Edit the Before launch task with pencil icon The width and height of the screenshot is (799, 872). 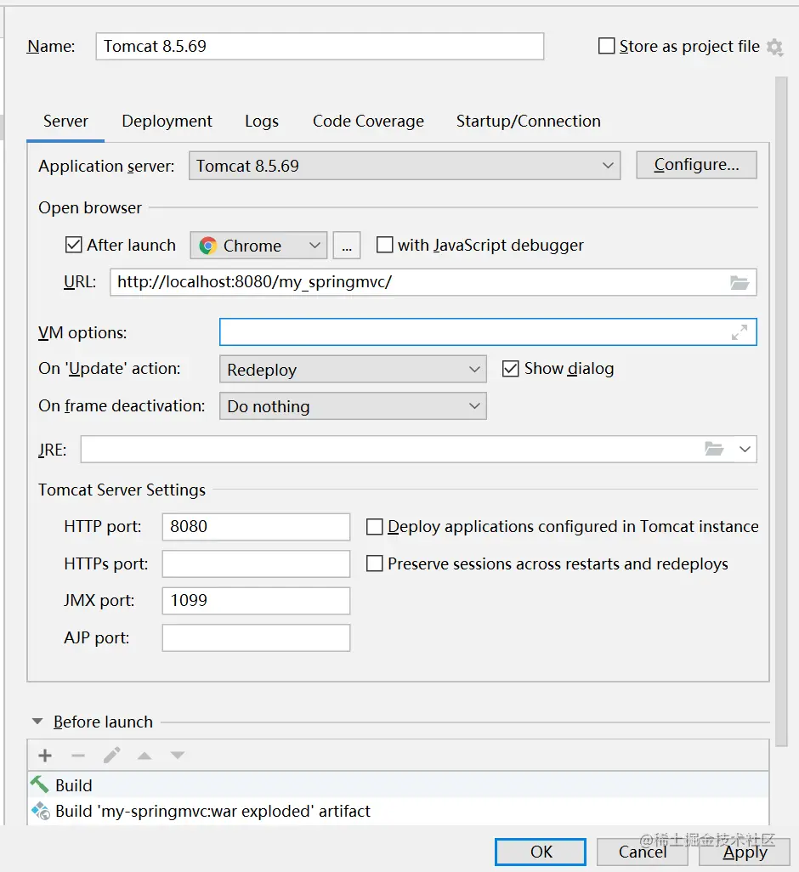click(111, 756)
